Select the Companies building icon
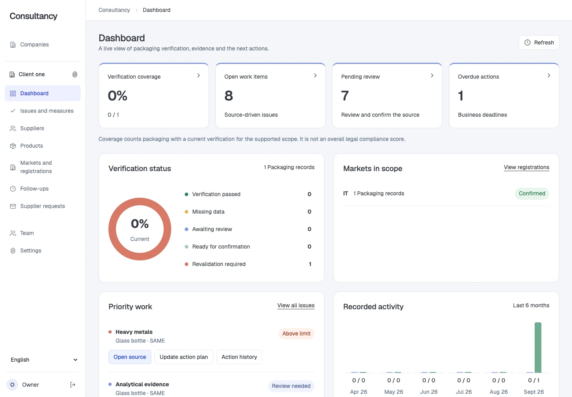This screenshot has height=397, width=572. (x=13, y=44)
